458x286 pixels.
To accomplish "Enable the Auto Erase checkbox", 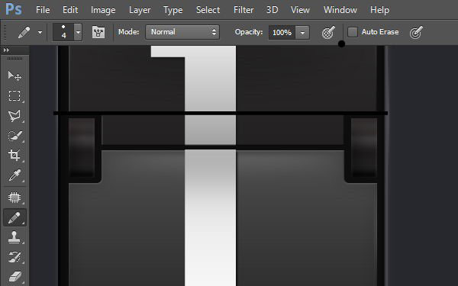I will tap(353, 32).
